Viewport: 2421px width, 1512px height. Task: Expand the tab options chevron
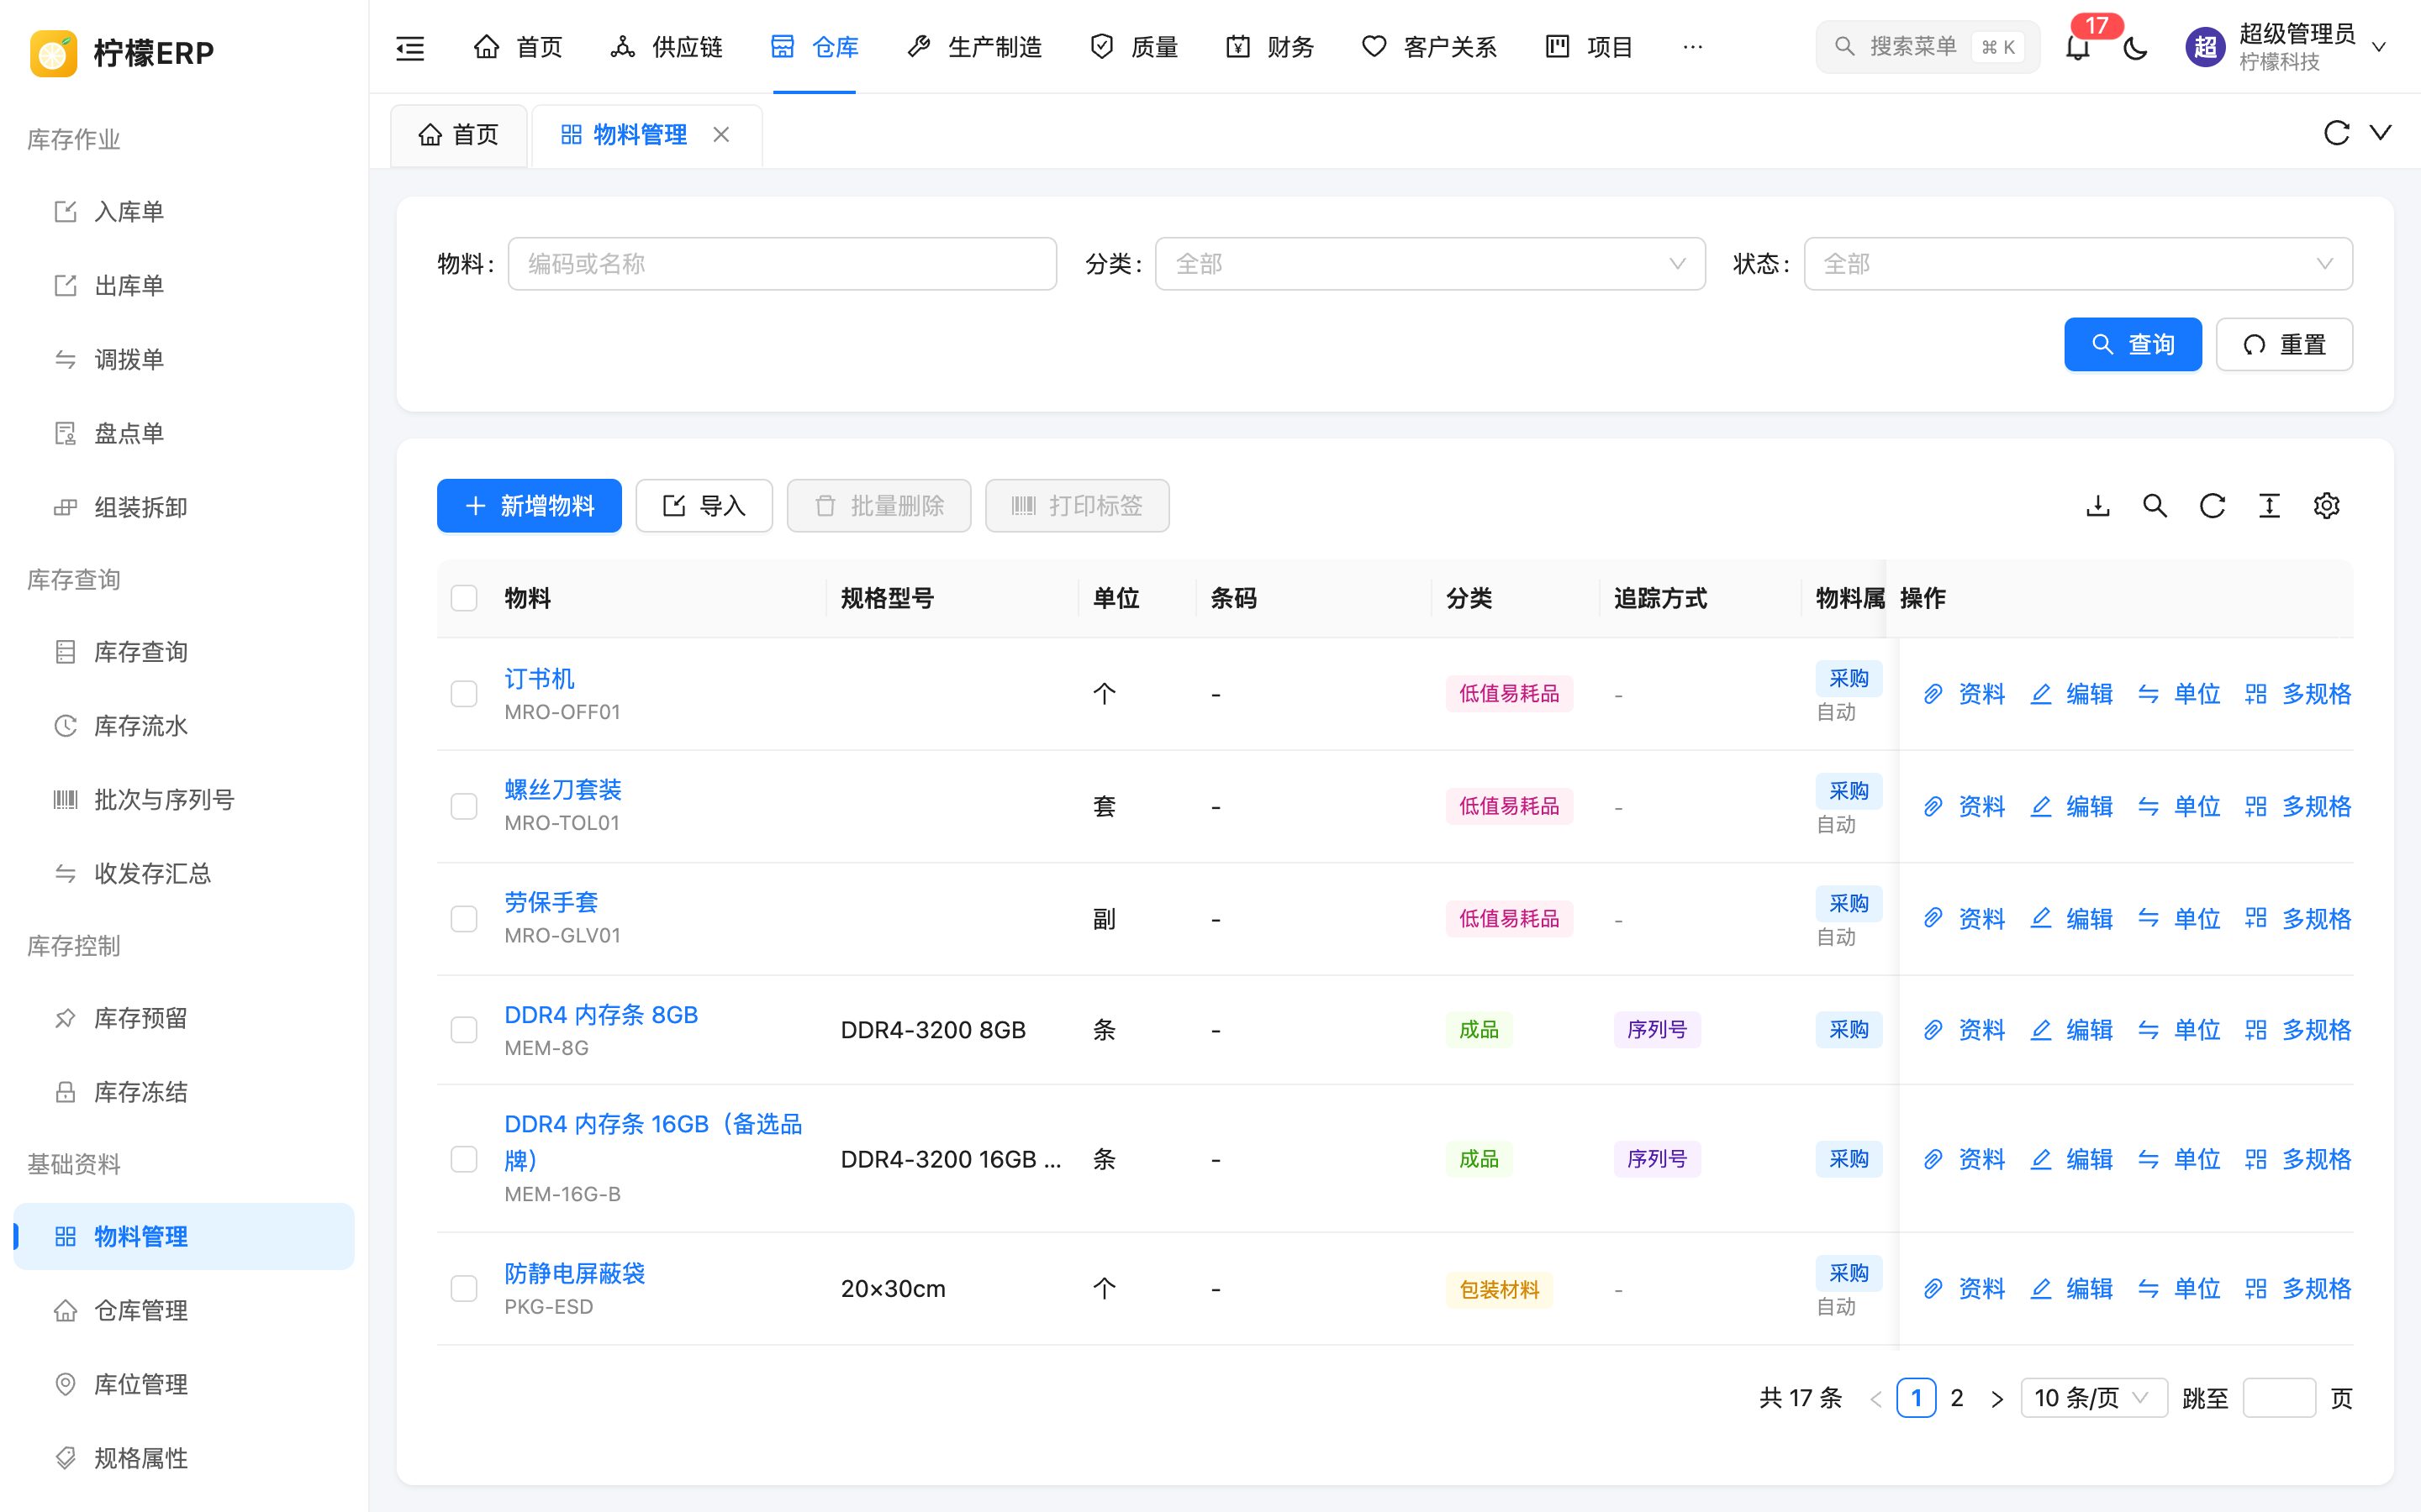point(2381,133)
